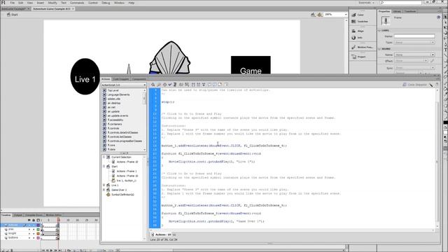Click the frame label Name input field
The image size is (448, 252).
(x=414, y=36)
